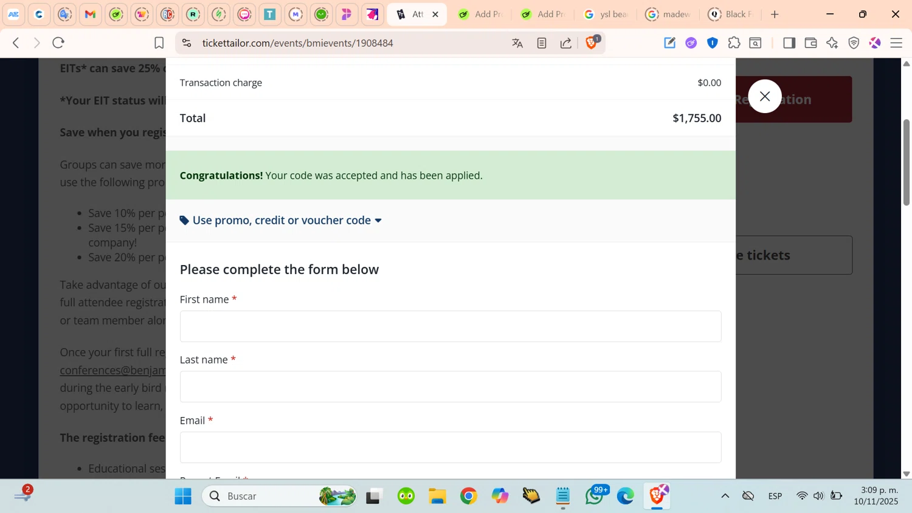This screenshot has height=513, width=912.
Task: Click the page scrollbar thumb
Action: (x=907, y=162)
